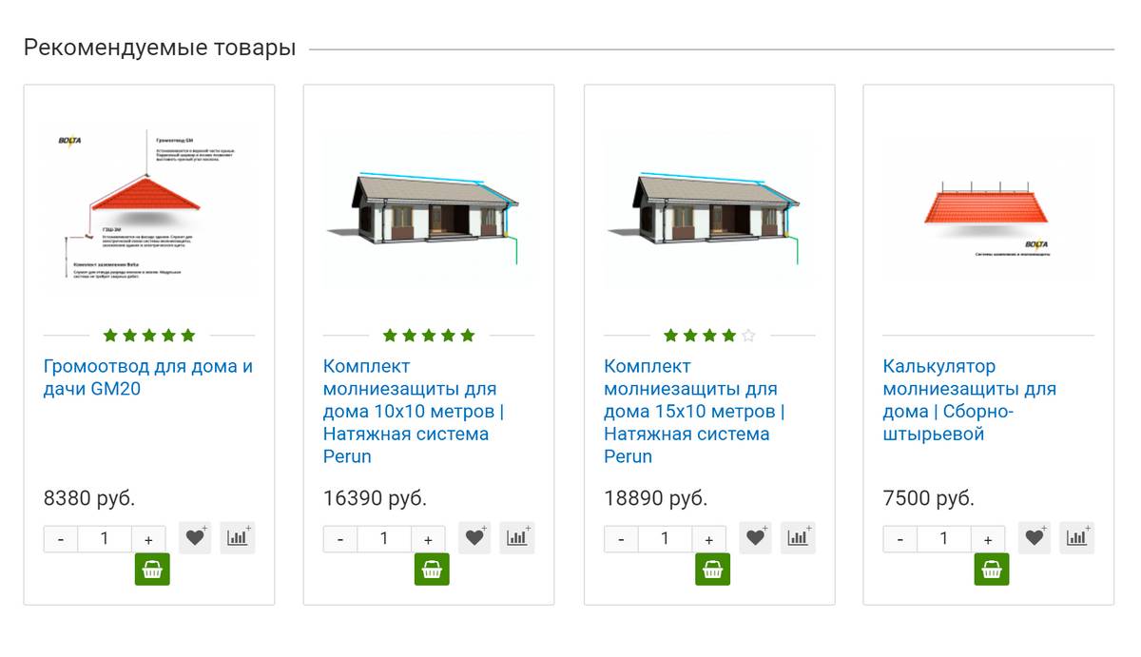The image size is (1141, 657).
Task: Increase quantity of 15x10 Perun kit
Action: [x=708, y=539]
